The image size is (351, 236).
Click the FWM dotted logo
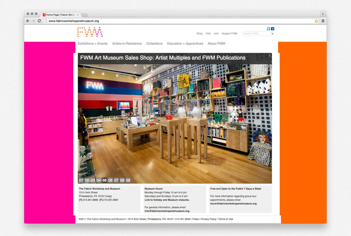(x=90, y=32)
